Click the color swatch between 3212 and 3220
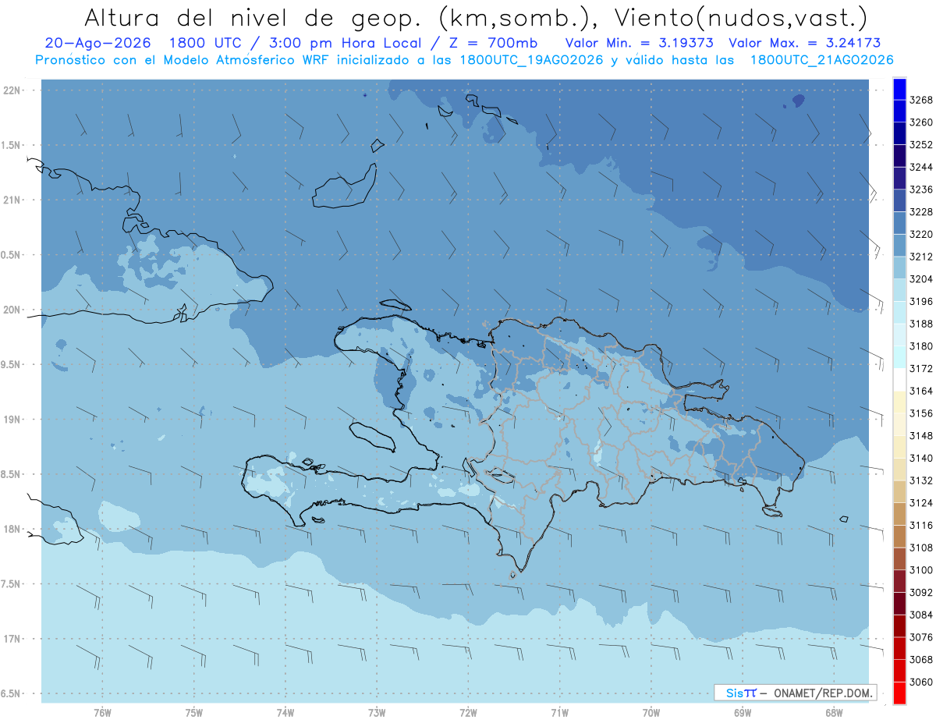This screenshot has height=723, width=936. click(899, 245)
